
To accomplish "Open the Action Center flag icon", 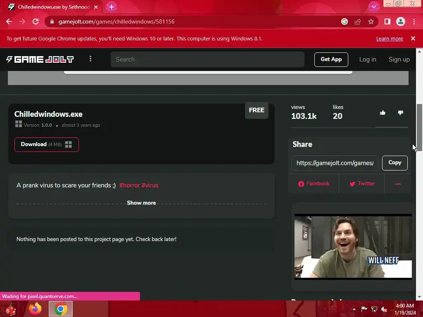I will pyautogui.click(x=364, y=309).
